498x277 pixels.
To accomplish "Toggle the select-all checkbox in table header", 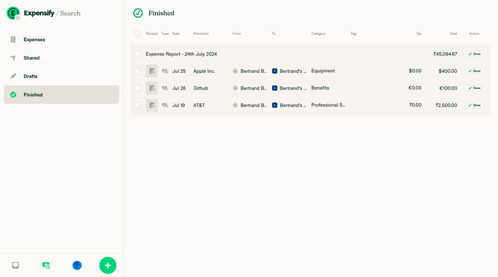I will point(137,34).
